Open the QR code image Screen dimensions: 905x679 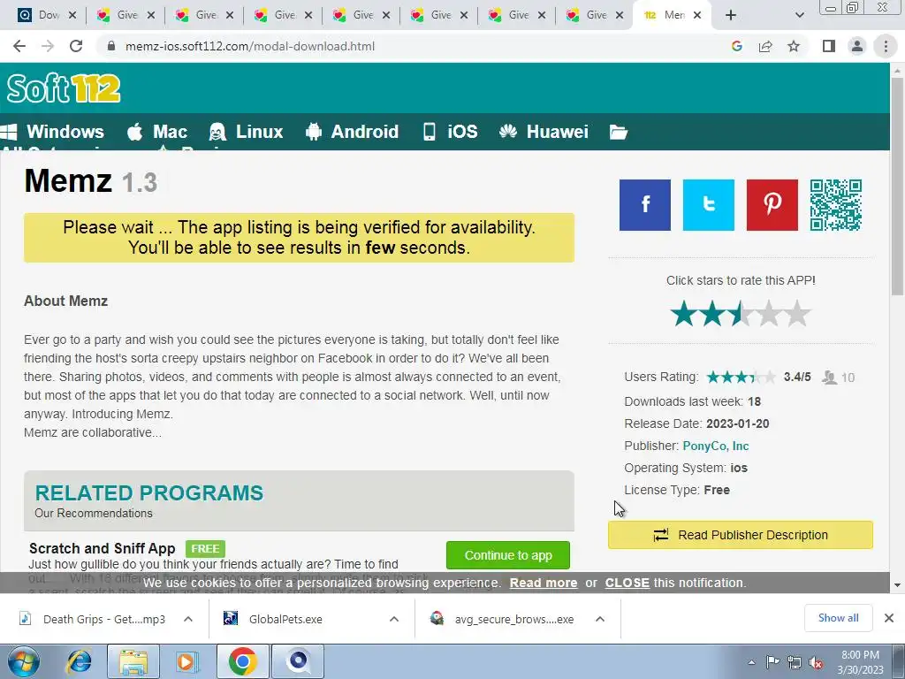point(835,205)
